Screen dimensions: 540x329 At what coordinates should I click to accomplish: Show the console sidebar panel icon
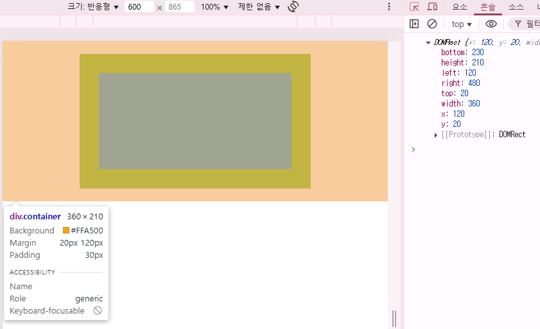click(414, 24)
